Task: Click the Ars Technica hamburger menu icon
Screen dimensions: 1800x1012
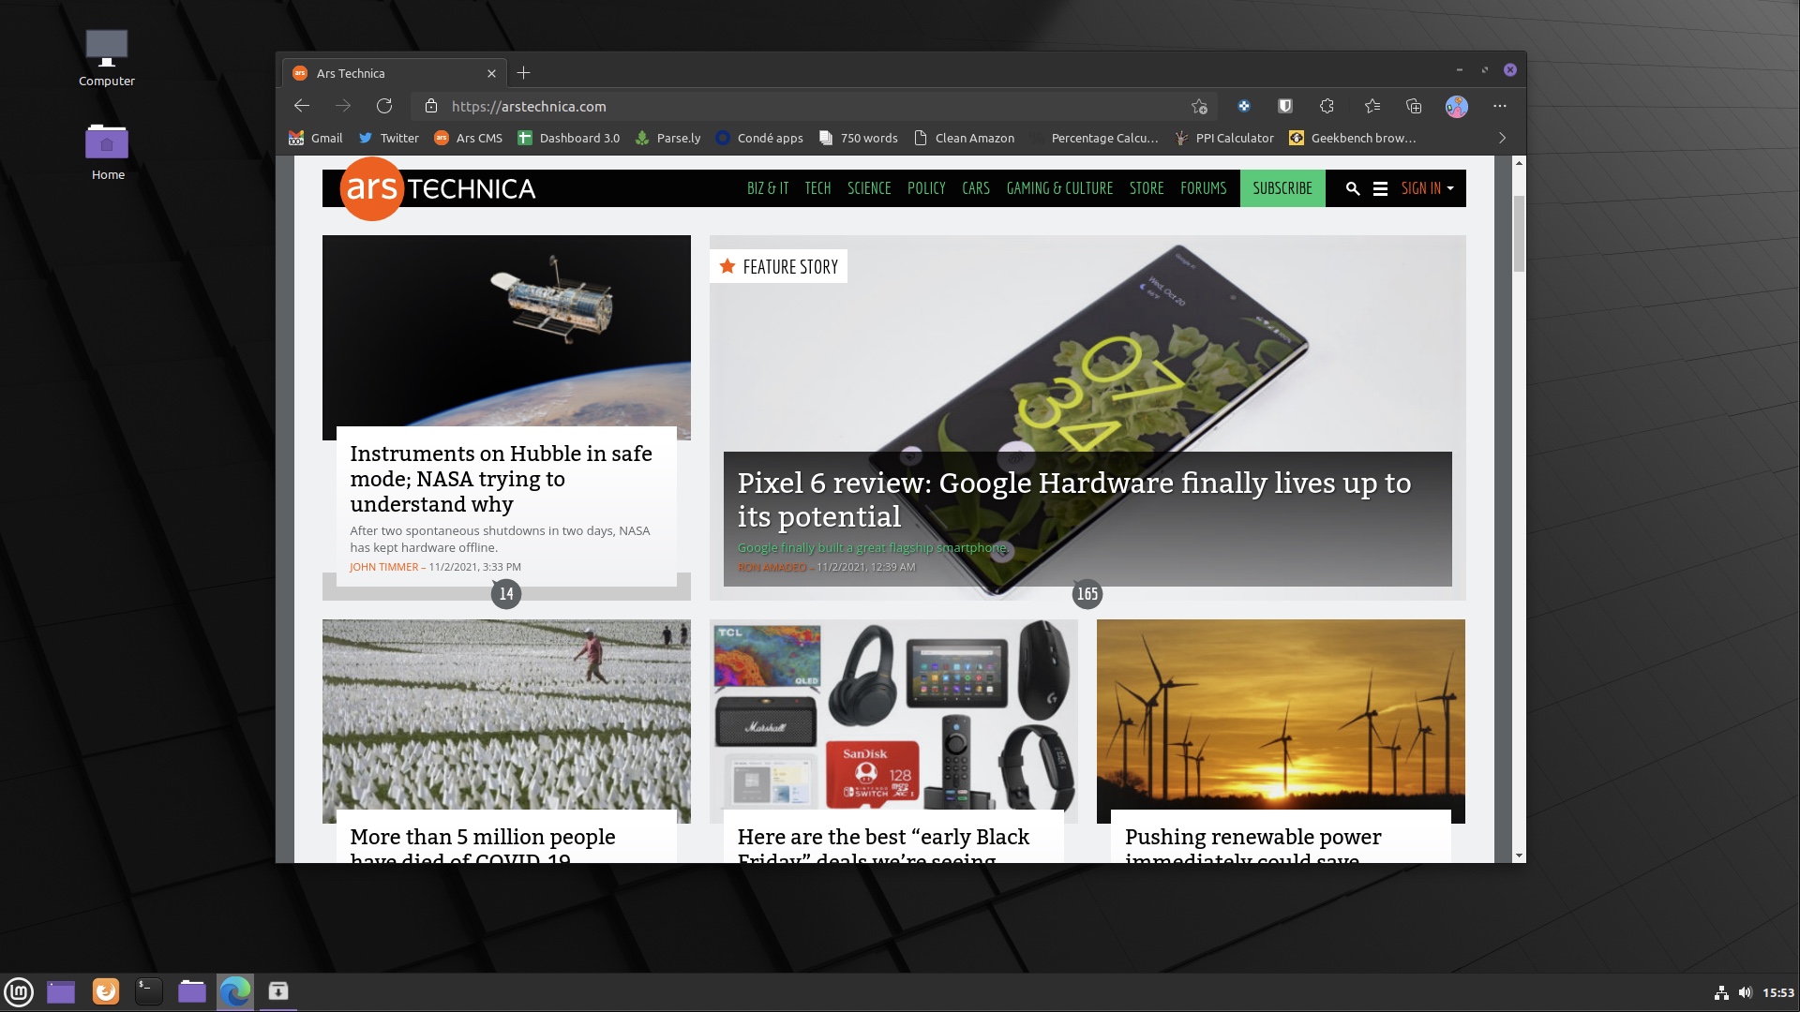Action: (1380, 187)
